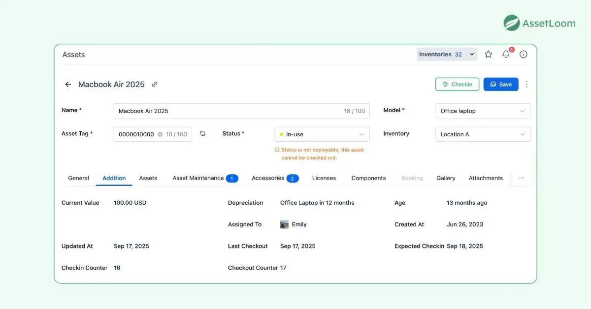591x309 pixels.
Task: Click the Checkout Counter value 17
Action: click(x=283, y=268)
